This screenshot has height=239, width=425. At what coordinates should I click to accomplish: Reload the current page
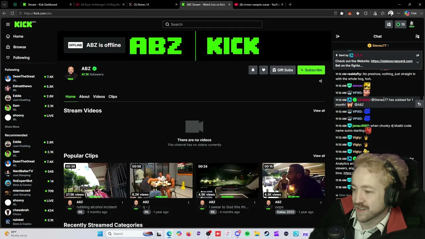click(x=12, y=13)
